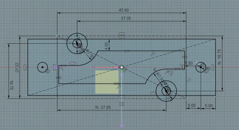The image size is (239, 130).
Task: Click coincident triangle glyph beside the origin
Action: pos(125,70)
